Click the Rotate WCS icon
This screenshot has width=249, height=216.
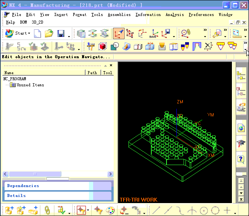[x=142, y=33]
